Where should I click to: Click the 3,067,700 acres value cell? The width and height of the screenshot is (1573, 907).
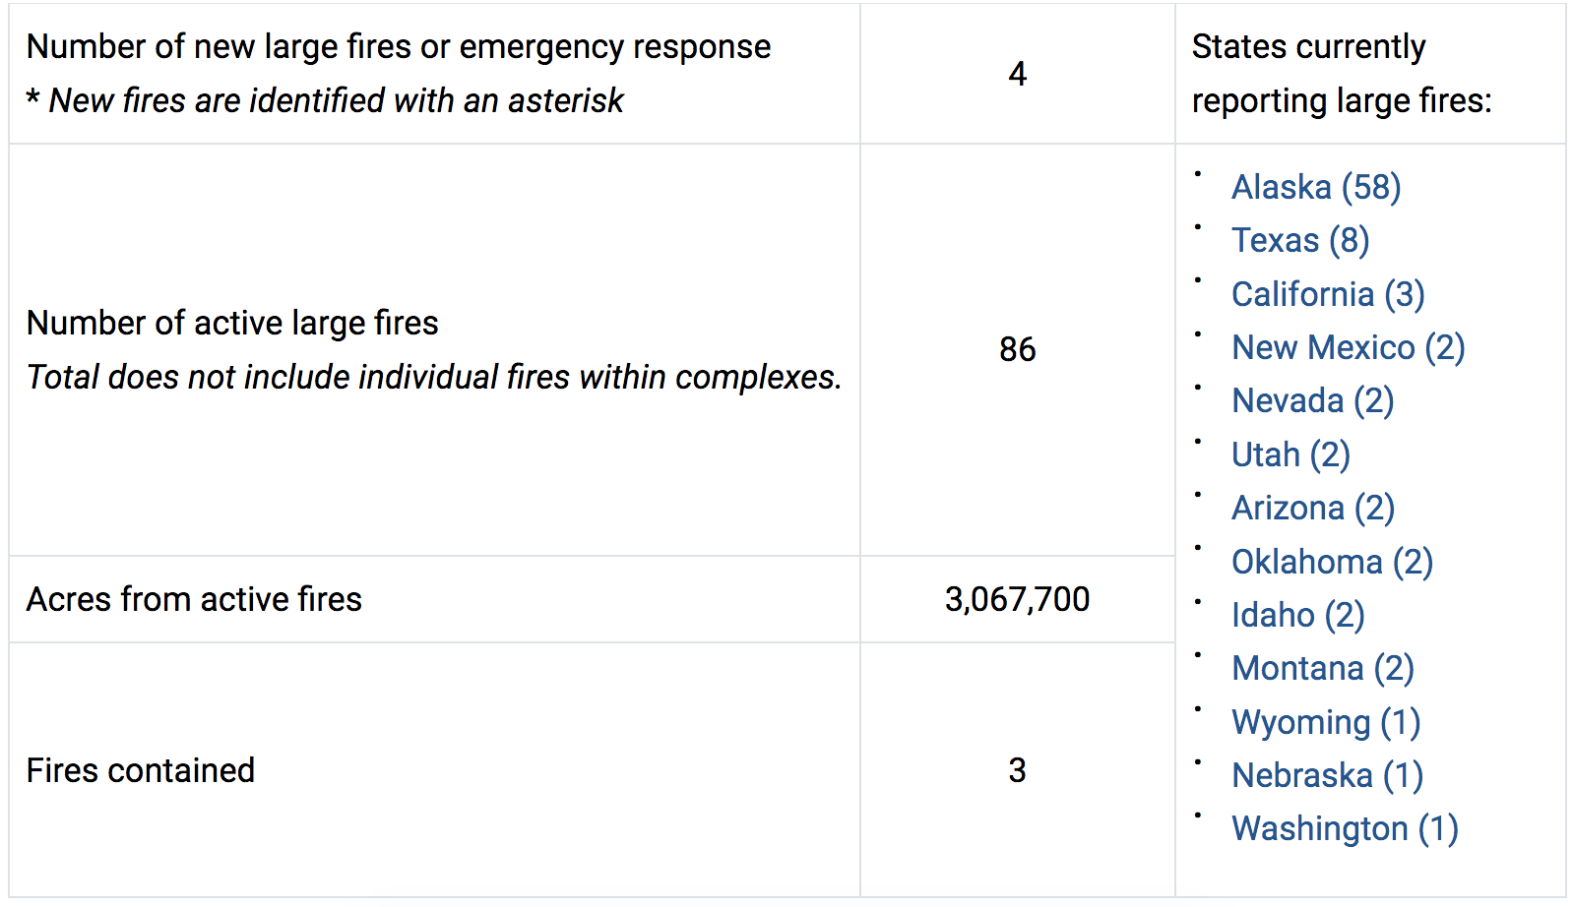[x=1017, y=599]
